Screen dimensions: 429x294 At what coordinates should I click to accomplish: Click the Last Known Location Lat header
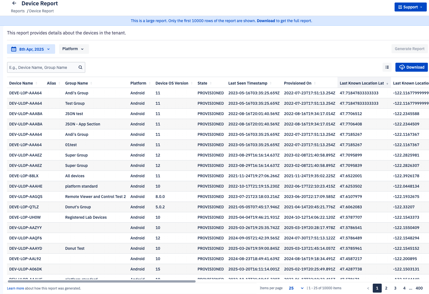coord(362,83)
